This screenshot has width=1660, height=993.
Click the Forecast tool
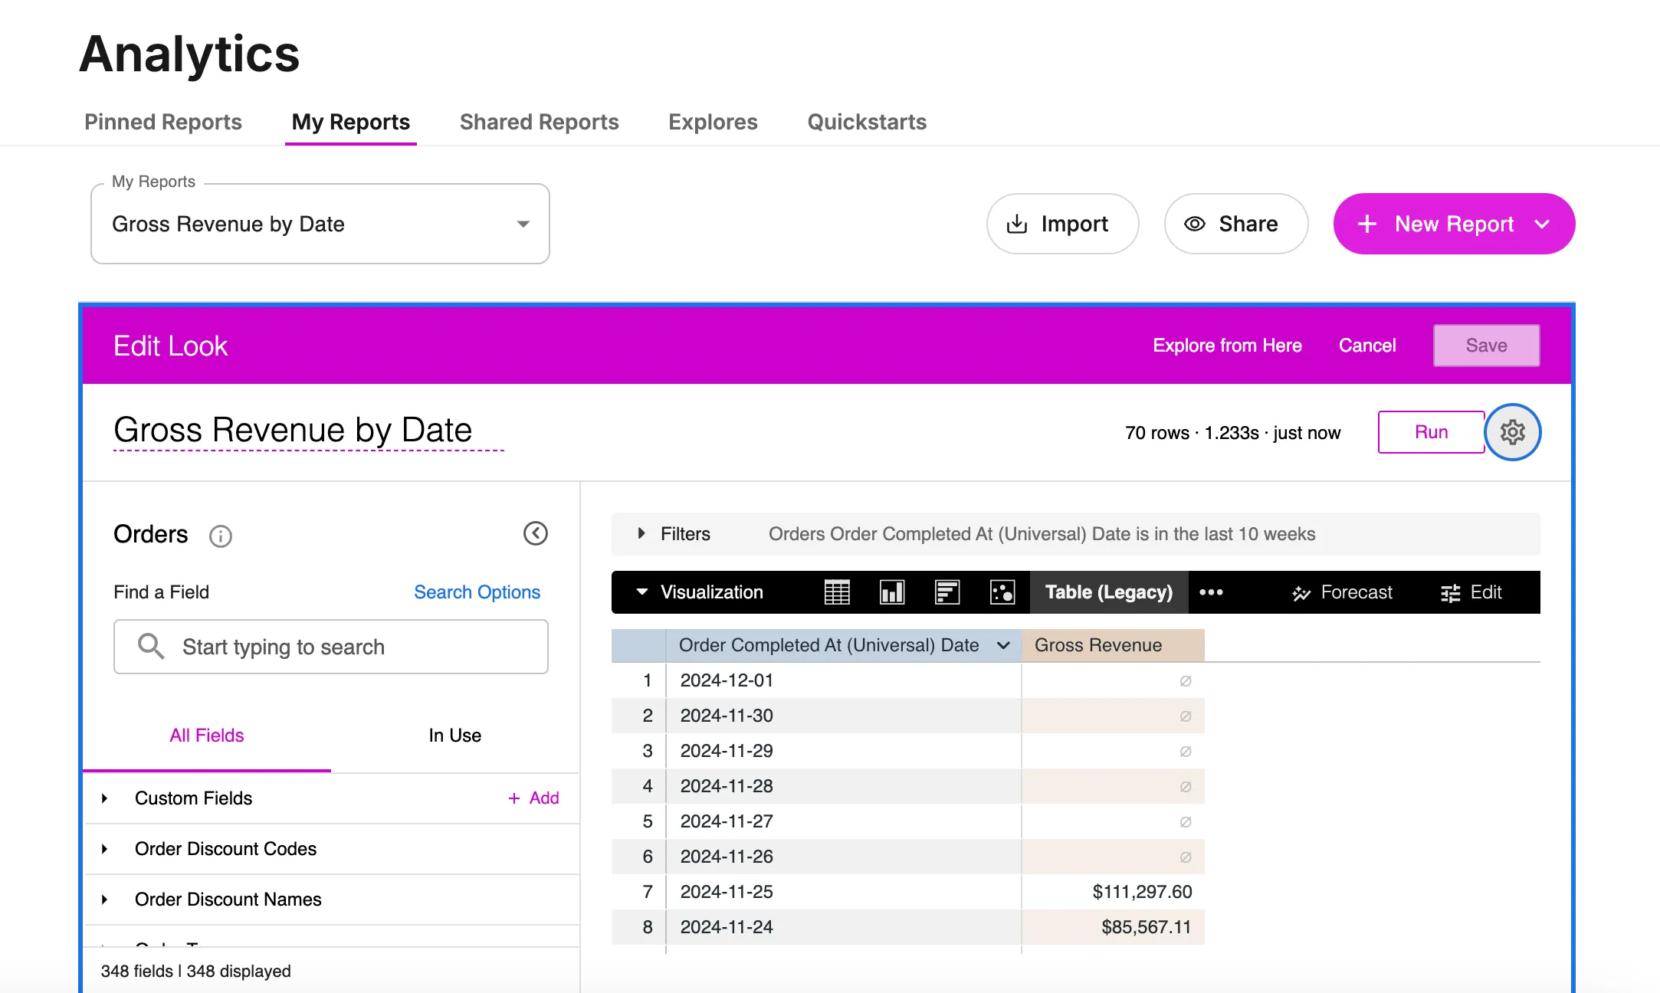(1342, 592)
